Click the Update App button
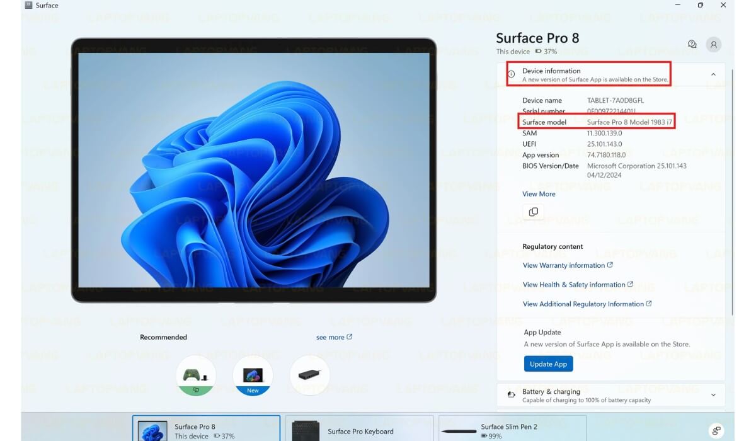756x441 pixels. [x=548, y=364]
